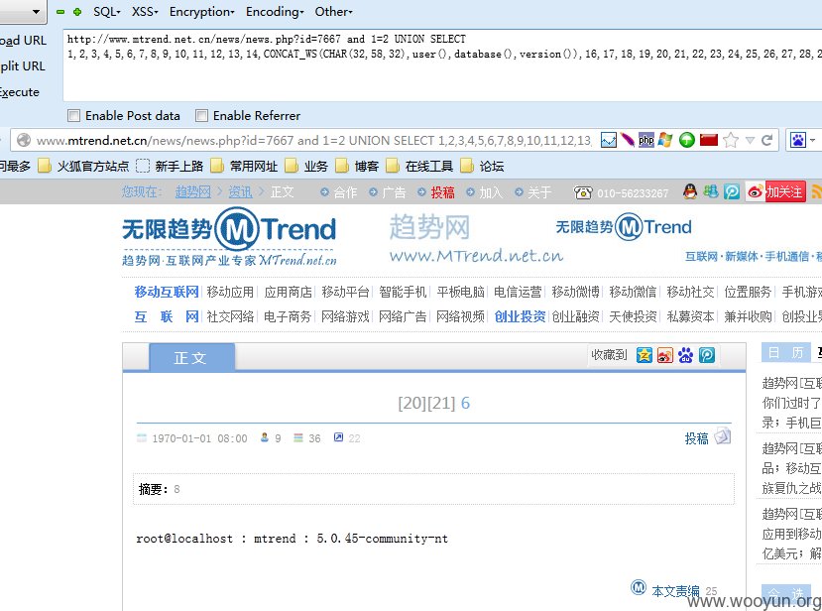Select the 正文 tab
This screenshot has height=611, width=822.
191,358
